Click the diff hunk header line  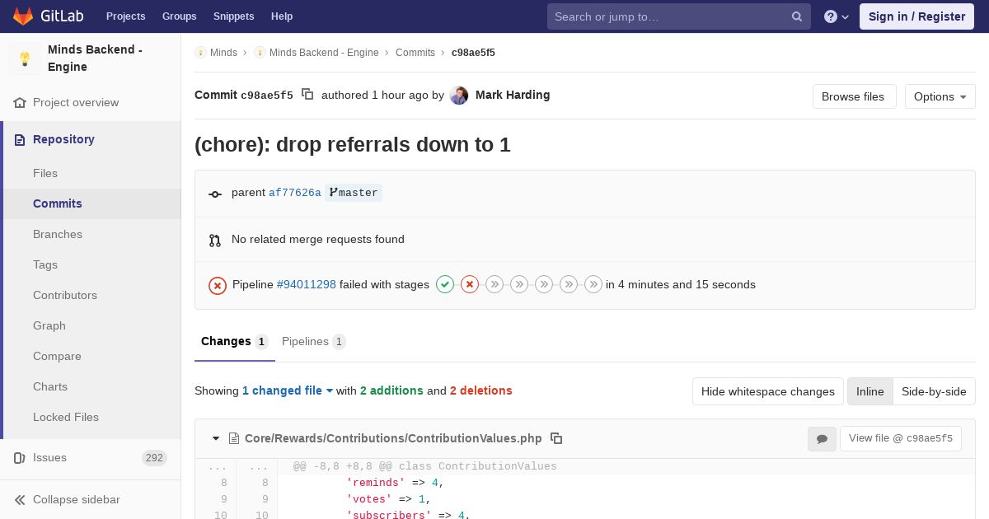(x=424, y=466)
